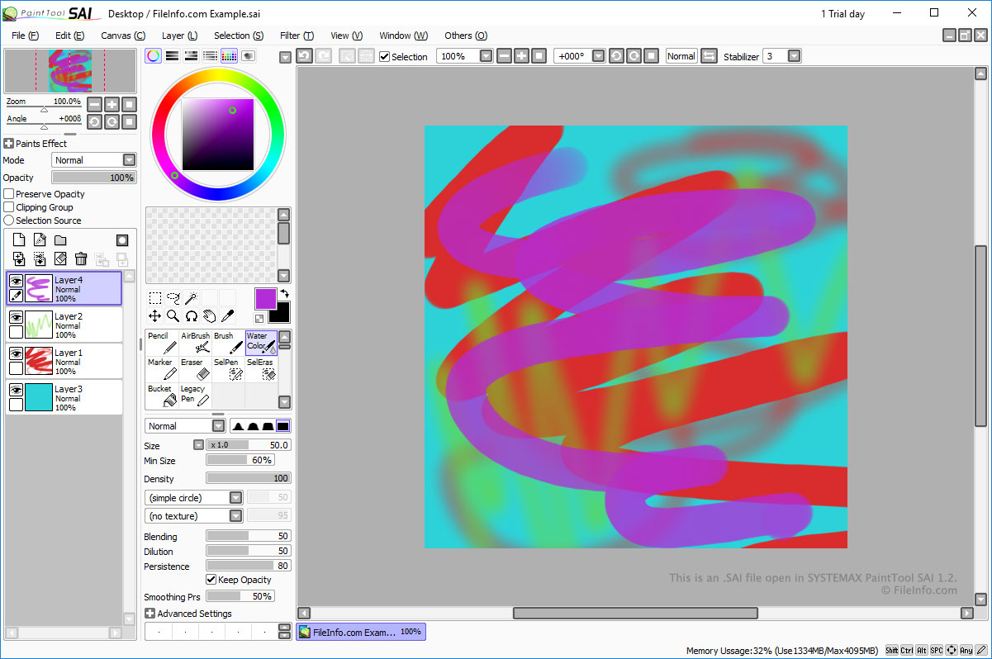Open the Others menu
The width and height of the screenshot is (992, 659).
coord(466,36)
